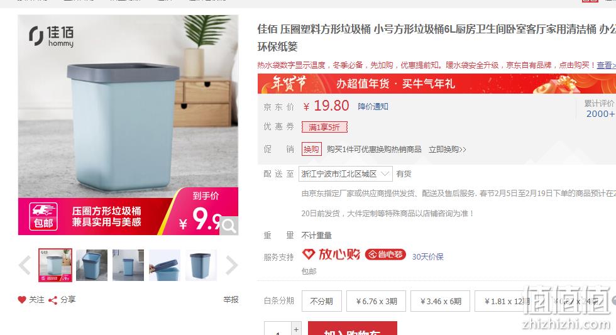Click the 加入购物车 button
616x335 pixels.
point(353,329)
